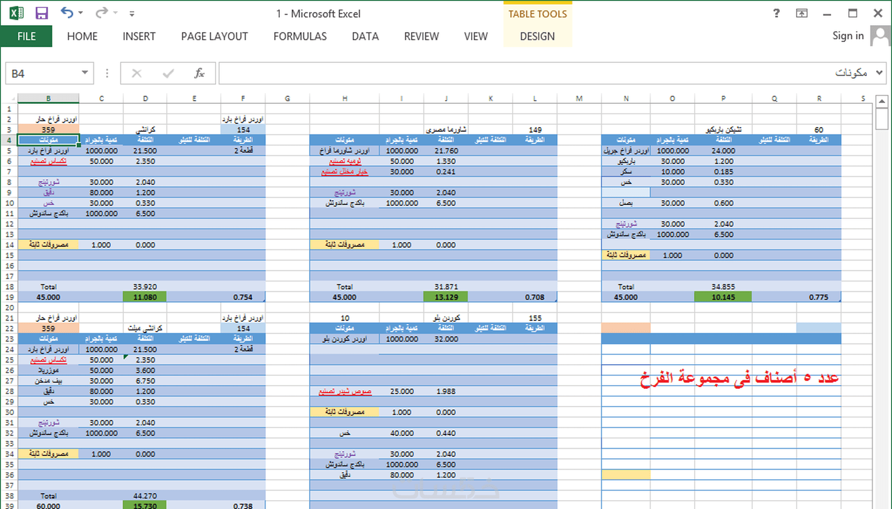Switch to the VIEW tab
This screenshot has height=509, width=892.
[x=476, y=36]
